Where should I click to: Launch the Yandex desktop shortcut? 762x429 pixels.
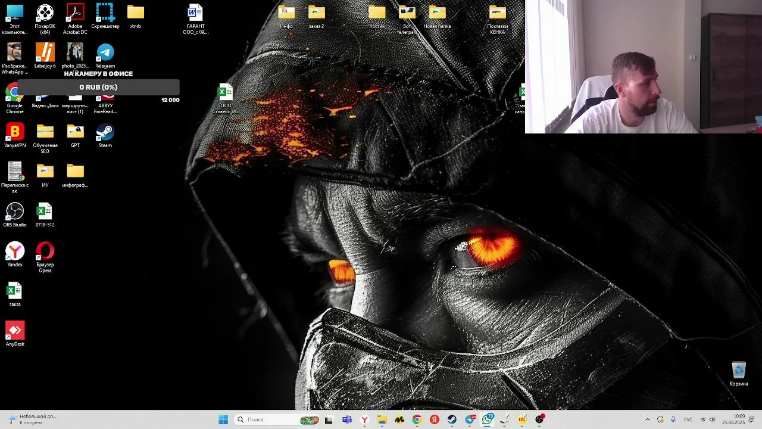pyautogui.click(x=15, y=254)
